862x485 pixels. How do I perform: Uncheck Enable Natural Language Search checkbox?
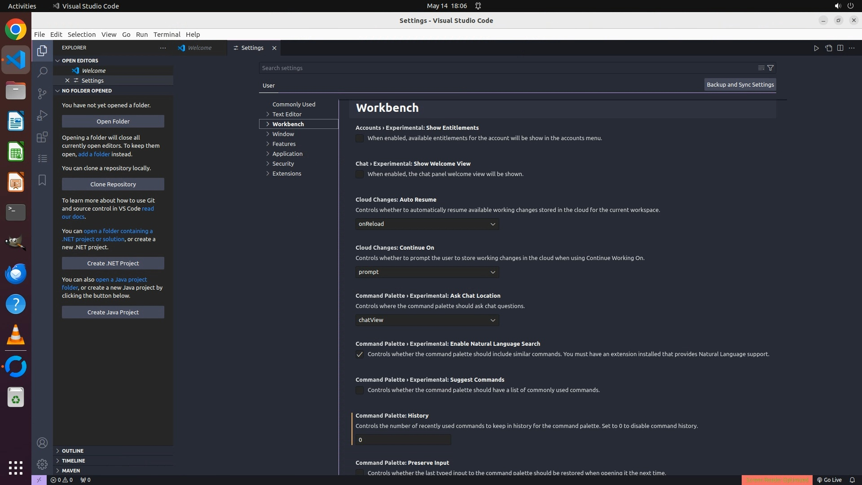point(360,354)
